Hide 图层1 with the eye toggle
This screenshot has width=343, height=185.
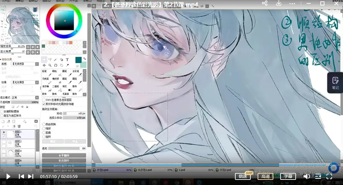coord(3,132)
